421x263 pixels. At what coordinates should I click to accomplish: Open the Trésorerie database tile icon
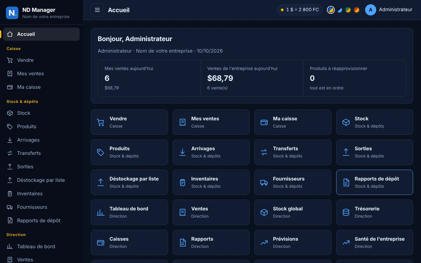click(x=346, y=212)
